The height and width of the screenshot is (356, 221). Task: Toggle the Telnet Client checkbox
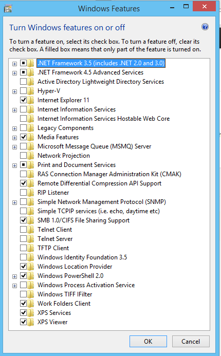pos(24,229)
